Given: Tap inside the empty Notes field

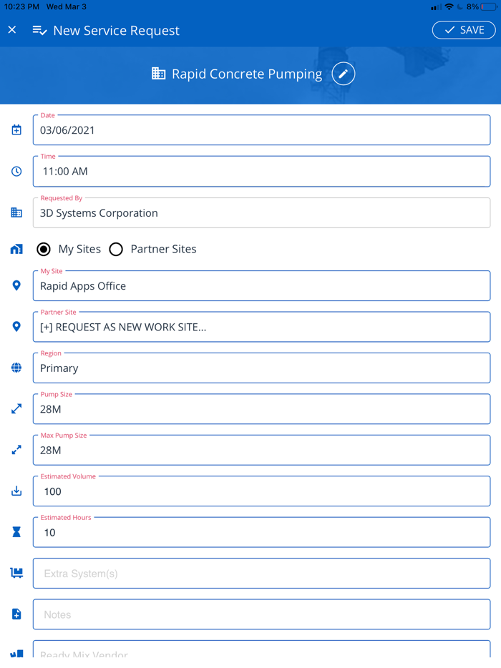Looking at the screenshot, I should 261,614.
